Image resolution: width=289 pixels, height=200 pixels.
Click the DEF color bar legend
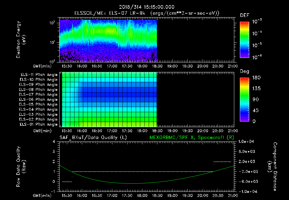(x=244, y=40)
